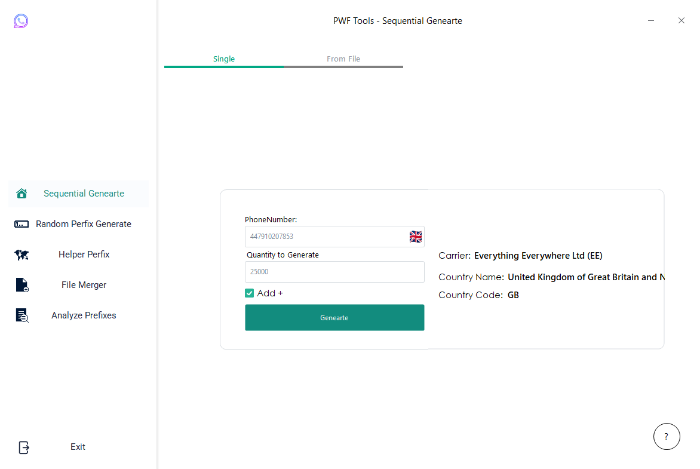Click the Exit door icon
Image resolution: width=700 pixels, height=469 pixels.
[x=24, y=447]
